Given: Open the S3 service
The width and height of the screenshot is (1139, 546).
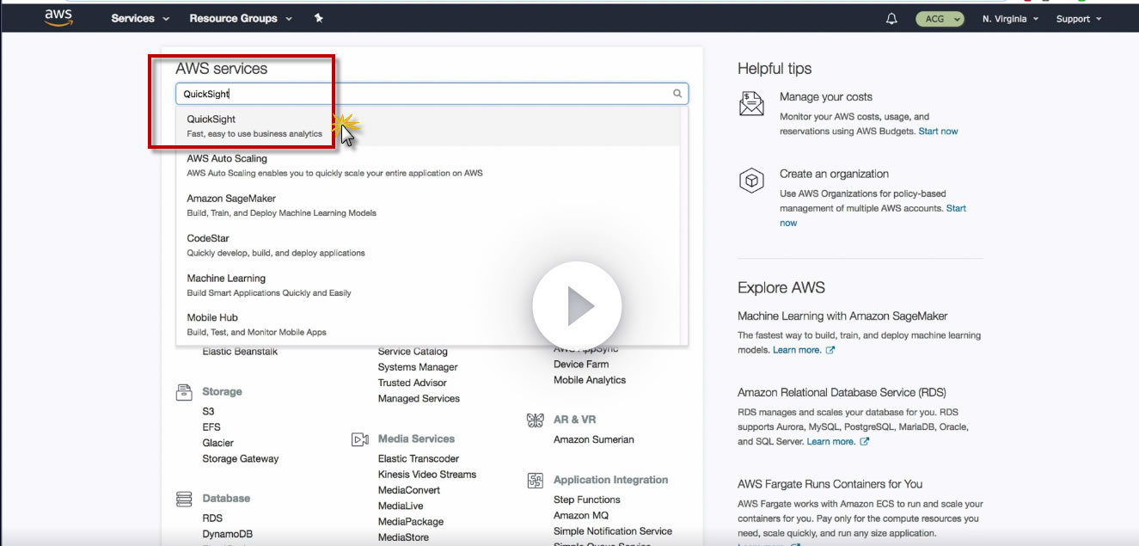Looking at the screenshot, I should click(x=209, y=412).
